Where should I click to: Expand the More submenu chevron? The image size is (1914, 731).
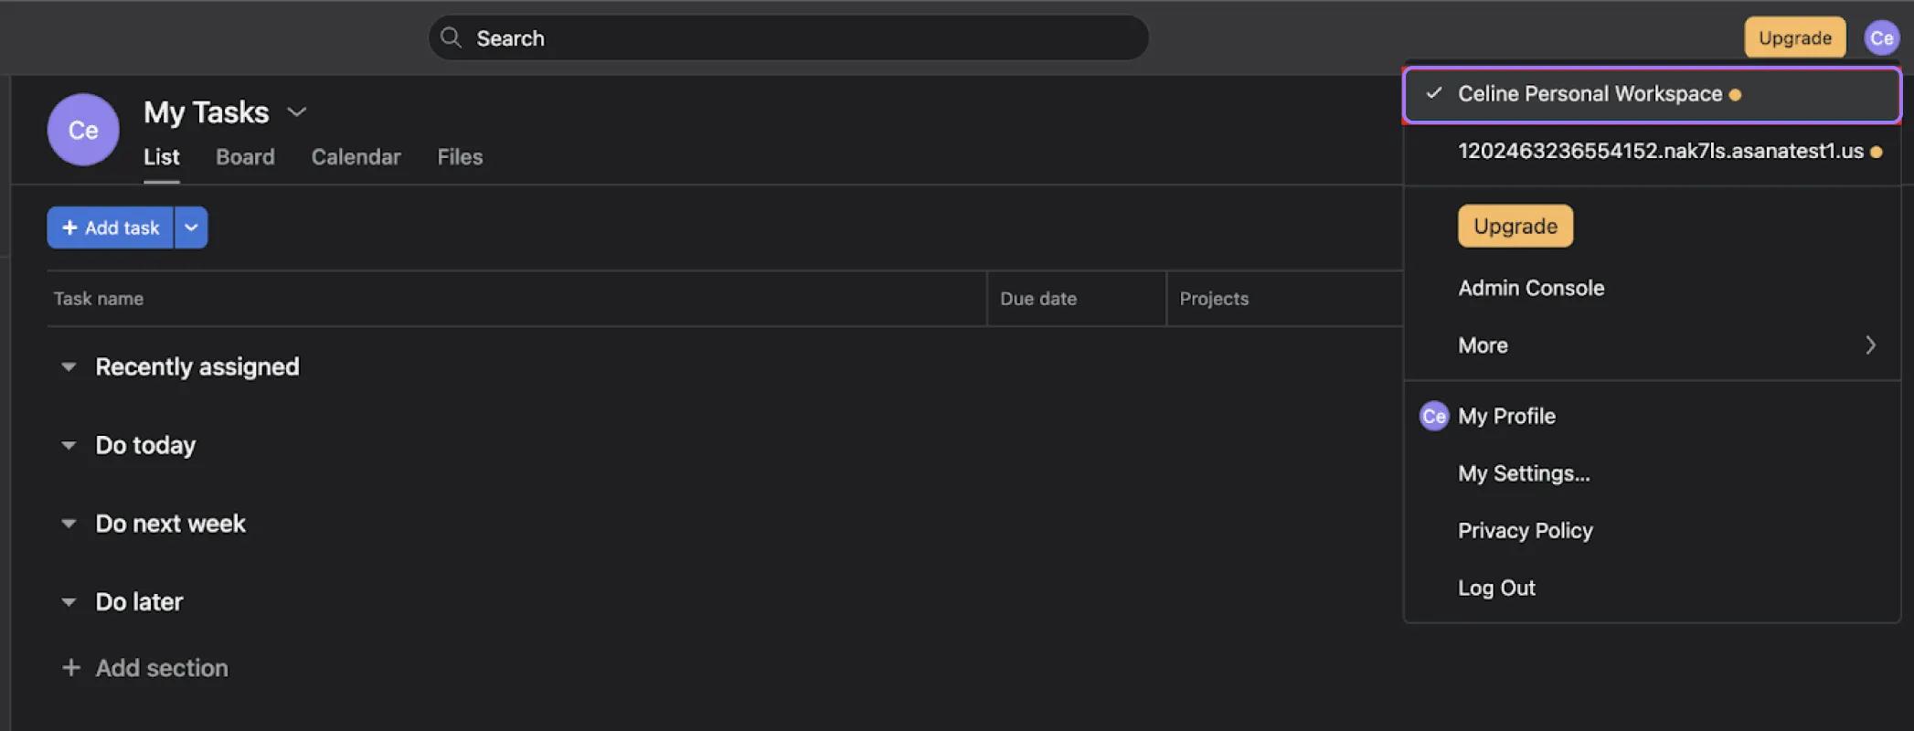pyautogui.click(x=1870, y=345)
